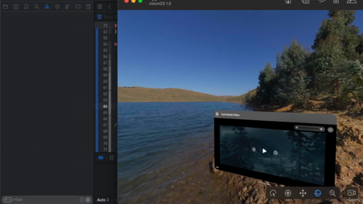Screen dimensions: 363x204
Task: Click the Tesla Model Video title
Action: tap(230, 114)
